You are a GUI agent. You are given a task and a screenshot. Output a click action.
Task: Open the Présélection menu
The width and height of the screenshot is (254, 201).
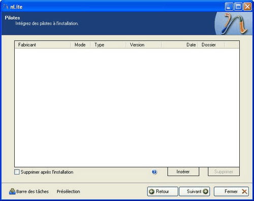coord(68,191)
